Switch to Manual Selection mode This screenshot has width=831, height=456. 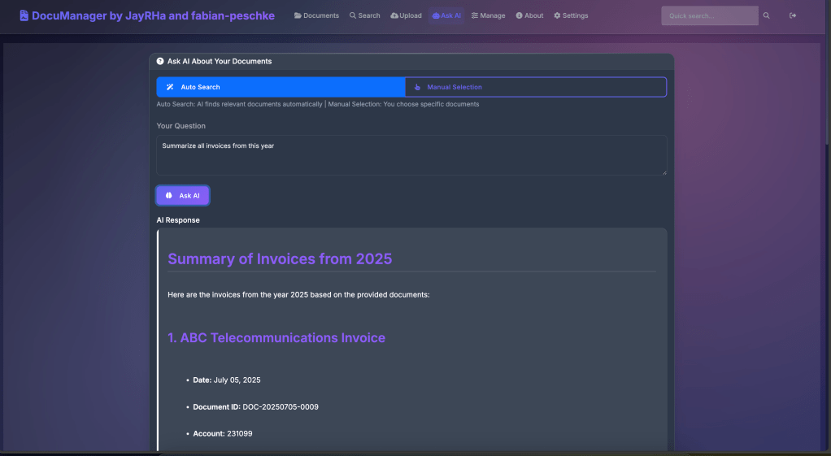pos(535,87)
